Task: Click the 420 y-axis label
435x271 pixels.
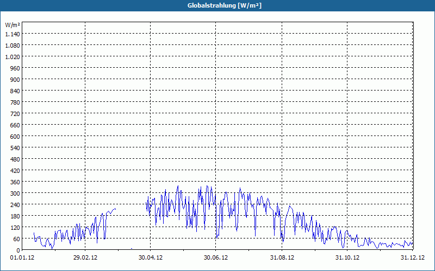Action: [15, 171]
